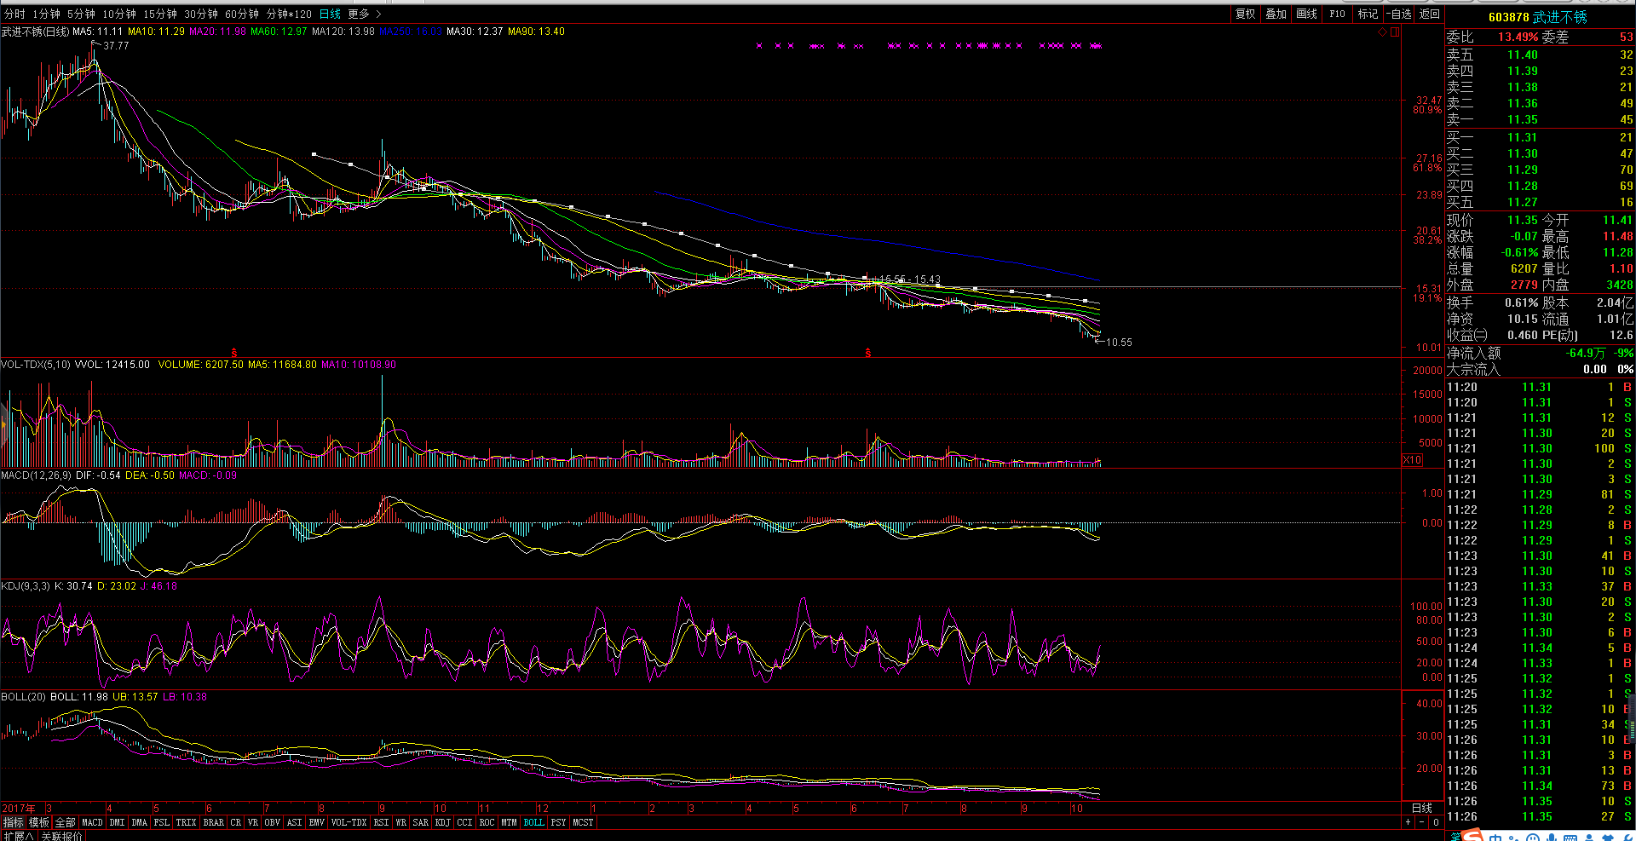The height and width of the screenshot is (841, 1636).
Task: Click the 标记 mark button
Action: 1368,14
